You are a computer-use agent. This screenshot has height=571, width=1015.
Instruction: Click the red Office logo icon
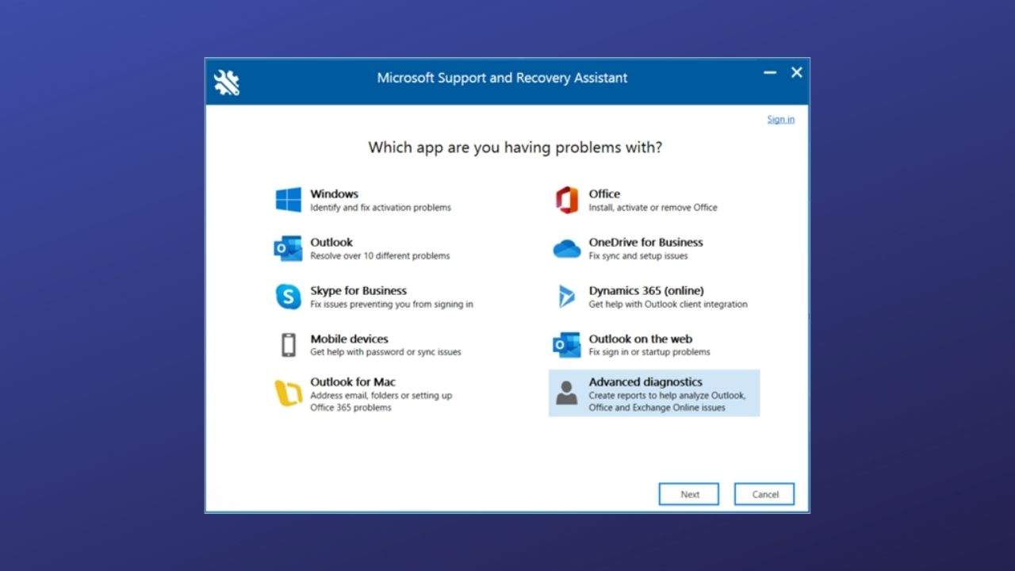(x=567, y=200)
